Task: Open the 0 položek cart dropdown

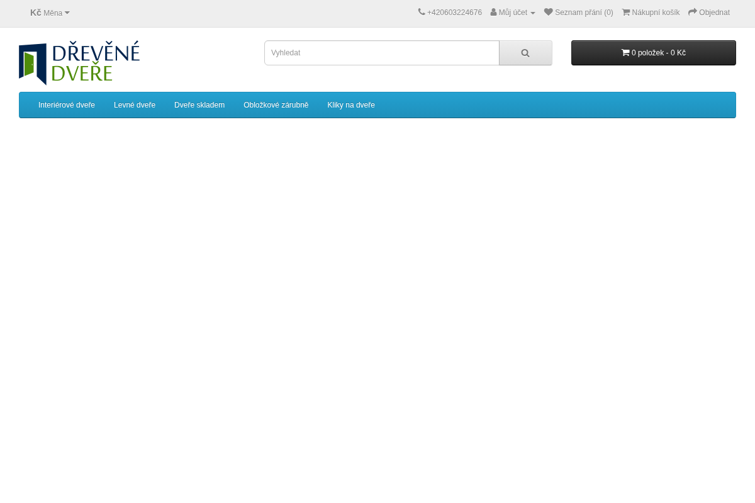Action: coord(654,53)
